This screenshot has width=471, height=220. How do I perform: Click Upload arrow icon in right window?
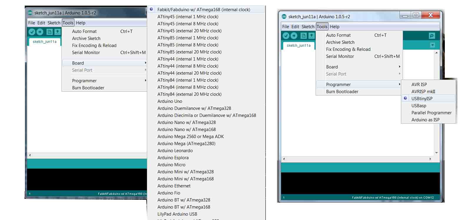tap(294, 36)
